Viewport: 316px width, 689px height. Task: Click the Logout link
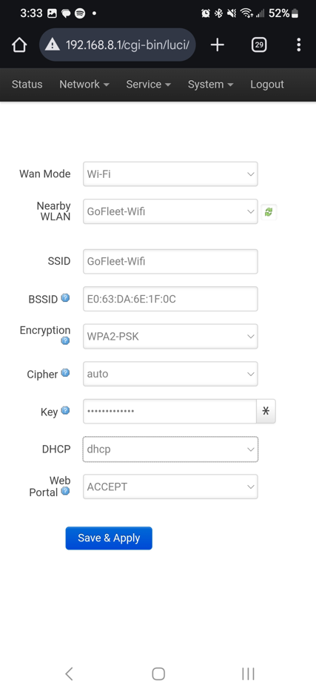[x=267, y=85]
